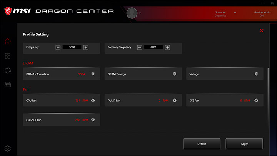Decrease the Memory Frequency value
The width and height of the screenshot is (277, 156).
coord(140,47)
